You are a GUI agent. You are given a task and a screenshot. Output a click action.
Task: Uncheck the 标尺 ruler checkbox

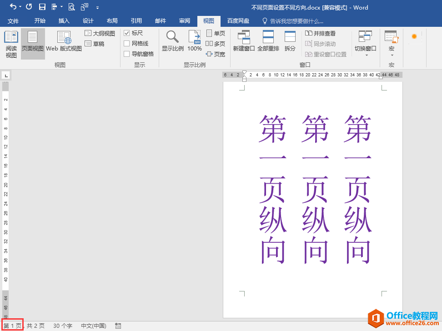click(127, 33)
